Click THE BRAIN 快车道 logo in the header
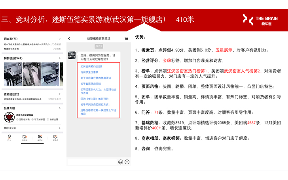 260,19
